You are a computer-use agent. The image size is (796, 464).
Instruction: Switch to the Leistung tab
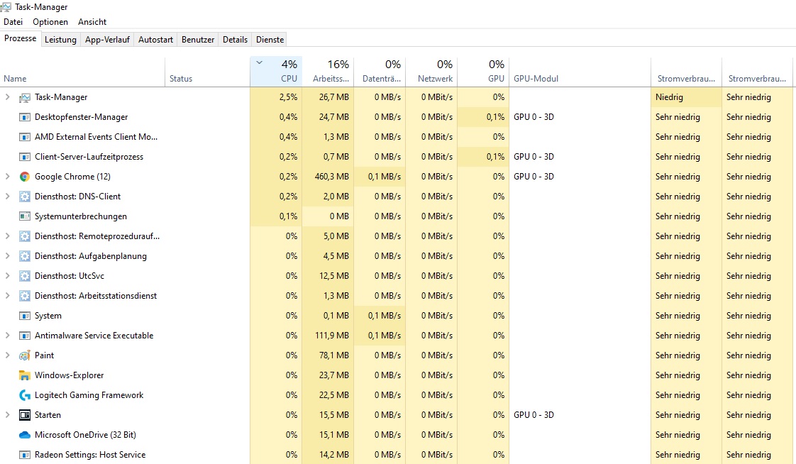(x=60, y=40)
